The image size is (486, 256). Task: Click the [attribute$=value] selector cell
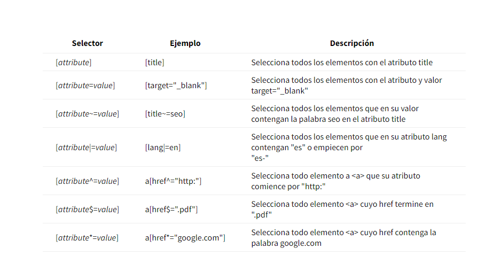(87, 209)
